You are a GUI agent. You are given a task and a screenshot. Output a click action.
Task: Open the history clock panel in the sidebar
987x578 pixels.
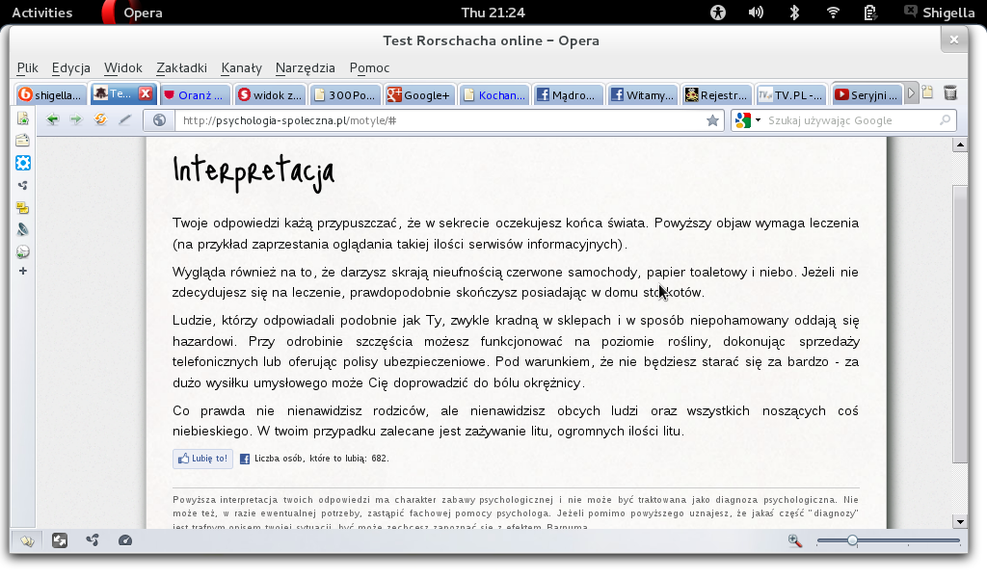point(23,252)
